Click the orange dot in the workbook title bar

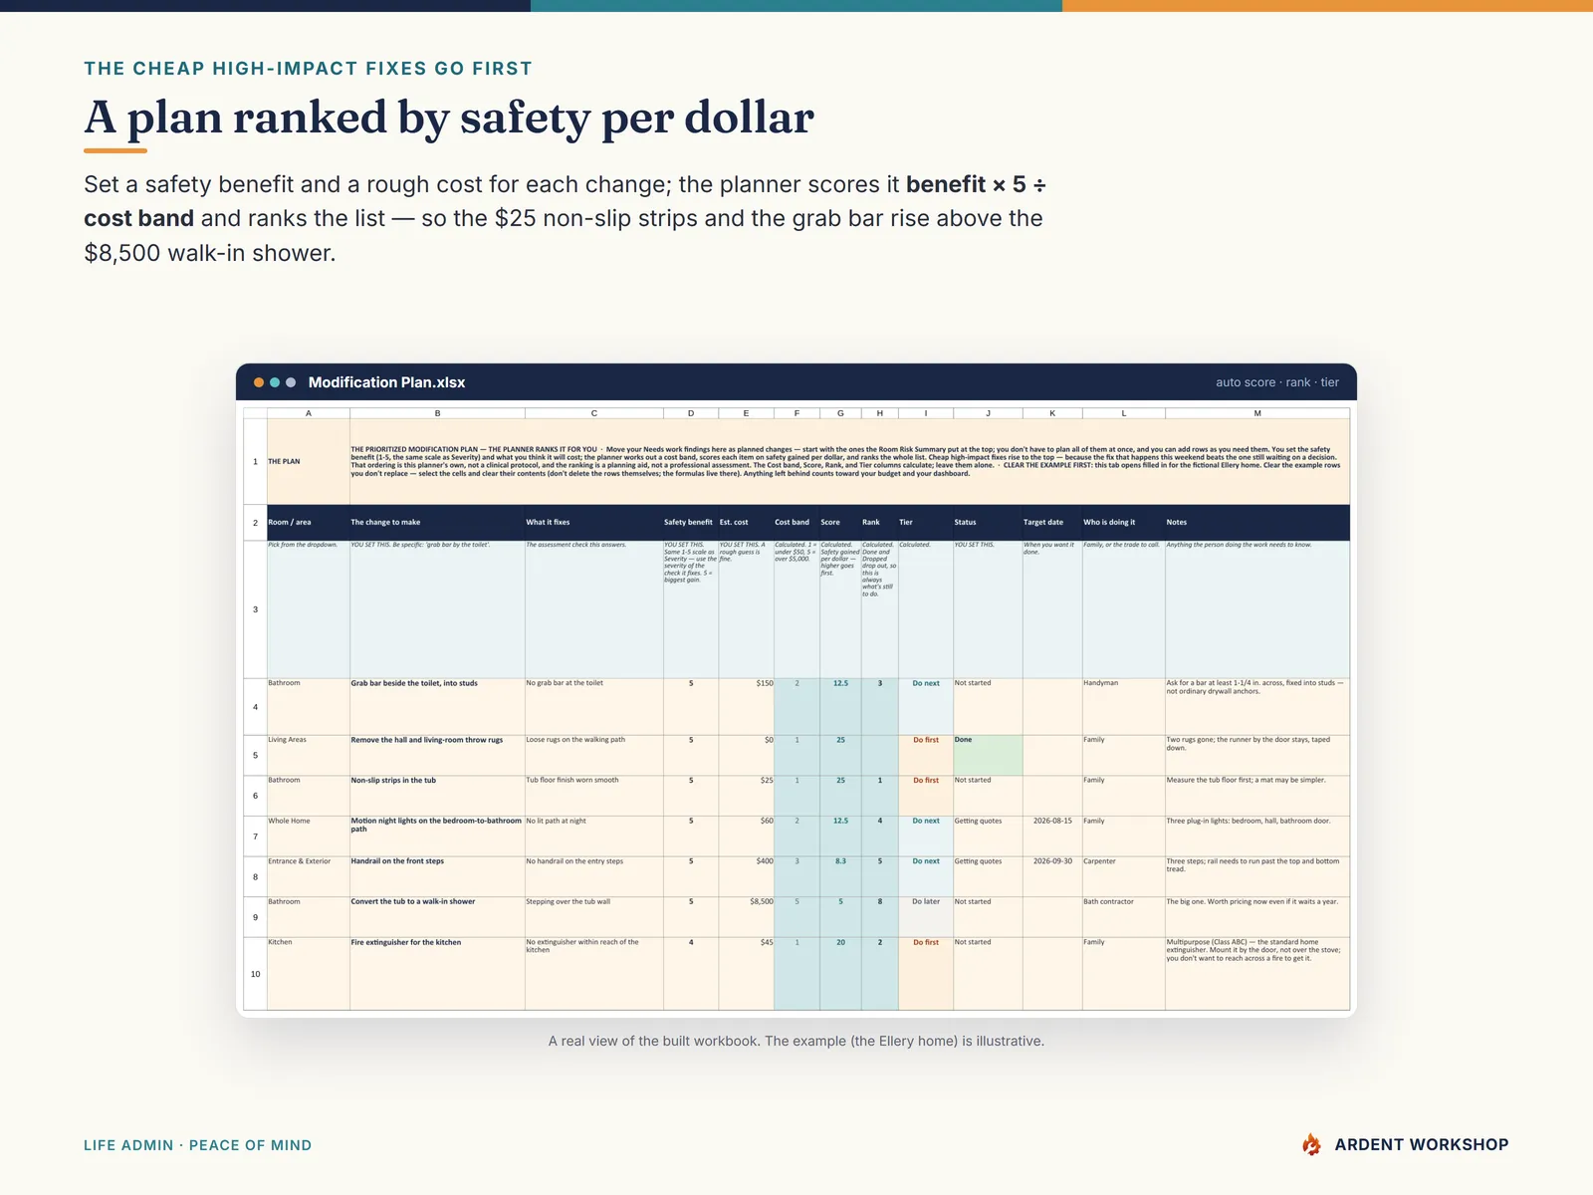pyautogui.click(x=259, y=382)
